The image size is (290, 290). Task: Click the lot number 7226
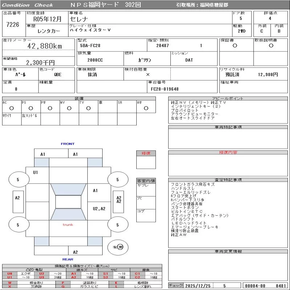click(13, 25)
